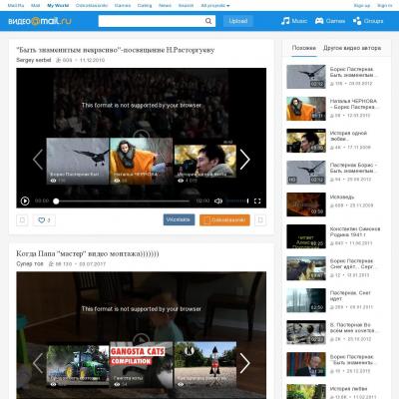The image size is (399, 399).
Task: Click the first video's progress slider
Action: click(123, 201)
